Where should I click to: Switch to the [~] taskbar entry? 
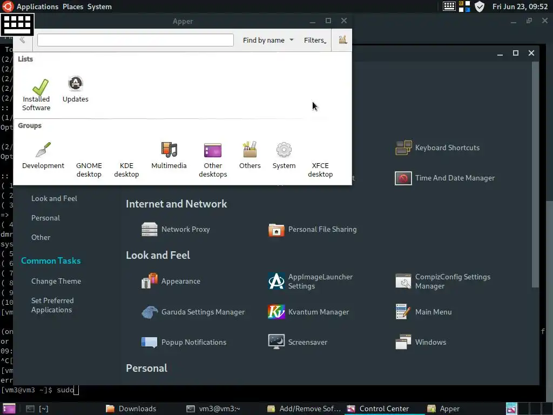(x=37, y=409)
